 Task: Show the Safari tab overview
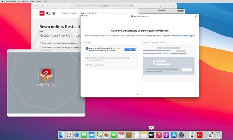tap(173, 6)
